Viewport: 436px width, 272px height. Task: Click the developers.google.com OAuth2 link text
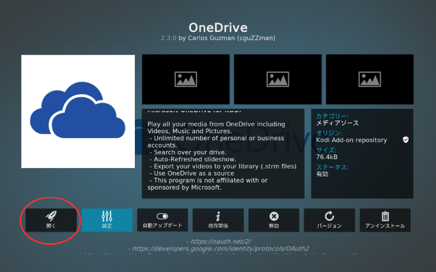218,248
